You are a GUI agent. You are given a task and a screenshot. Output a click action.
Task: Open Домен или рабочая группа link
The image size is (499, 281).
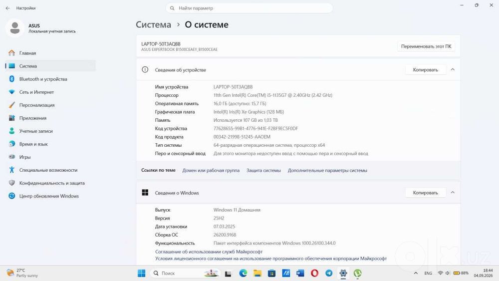point(211,171)
